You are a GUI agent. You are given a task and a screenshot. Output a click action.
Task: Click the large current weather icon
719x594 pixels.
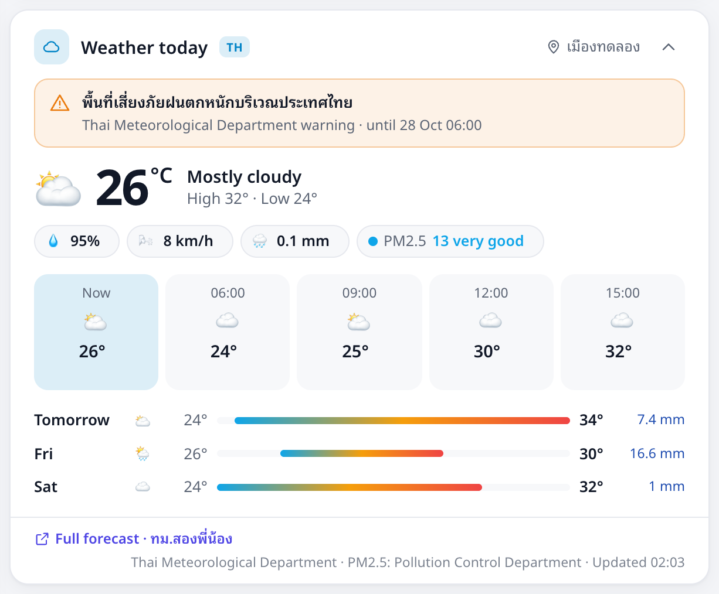pos(57,189)
